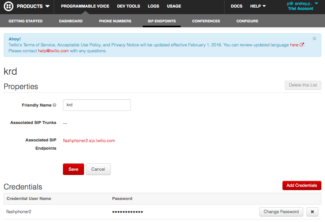
Task: Open the USAGE menu item
Action: [x=174, y=6]
